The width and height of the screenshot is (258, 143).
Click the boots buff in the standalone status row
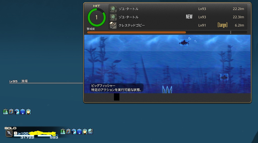6,112
